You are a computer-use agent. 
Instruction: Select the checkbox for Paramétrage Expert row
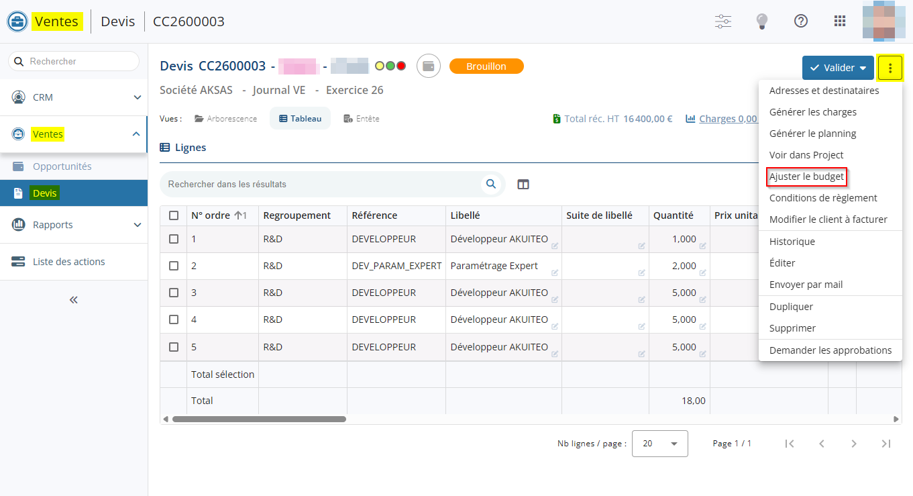(x=174, y=266)
